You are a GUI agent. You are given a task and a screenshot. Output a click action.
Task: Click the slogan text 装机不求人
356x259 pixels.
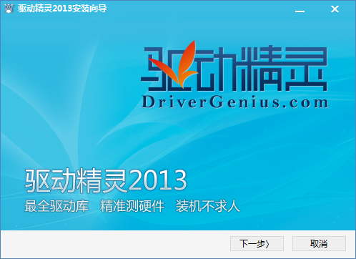click(x=208, y=206)
